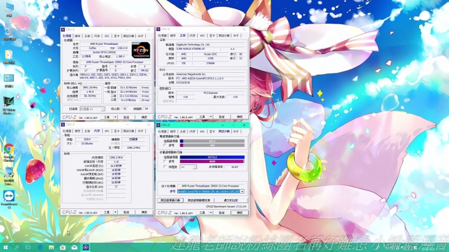Select the shortcut icon above TeamViewer
This screenshot has height=252, width=449.
point(9,176)
